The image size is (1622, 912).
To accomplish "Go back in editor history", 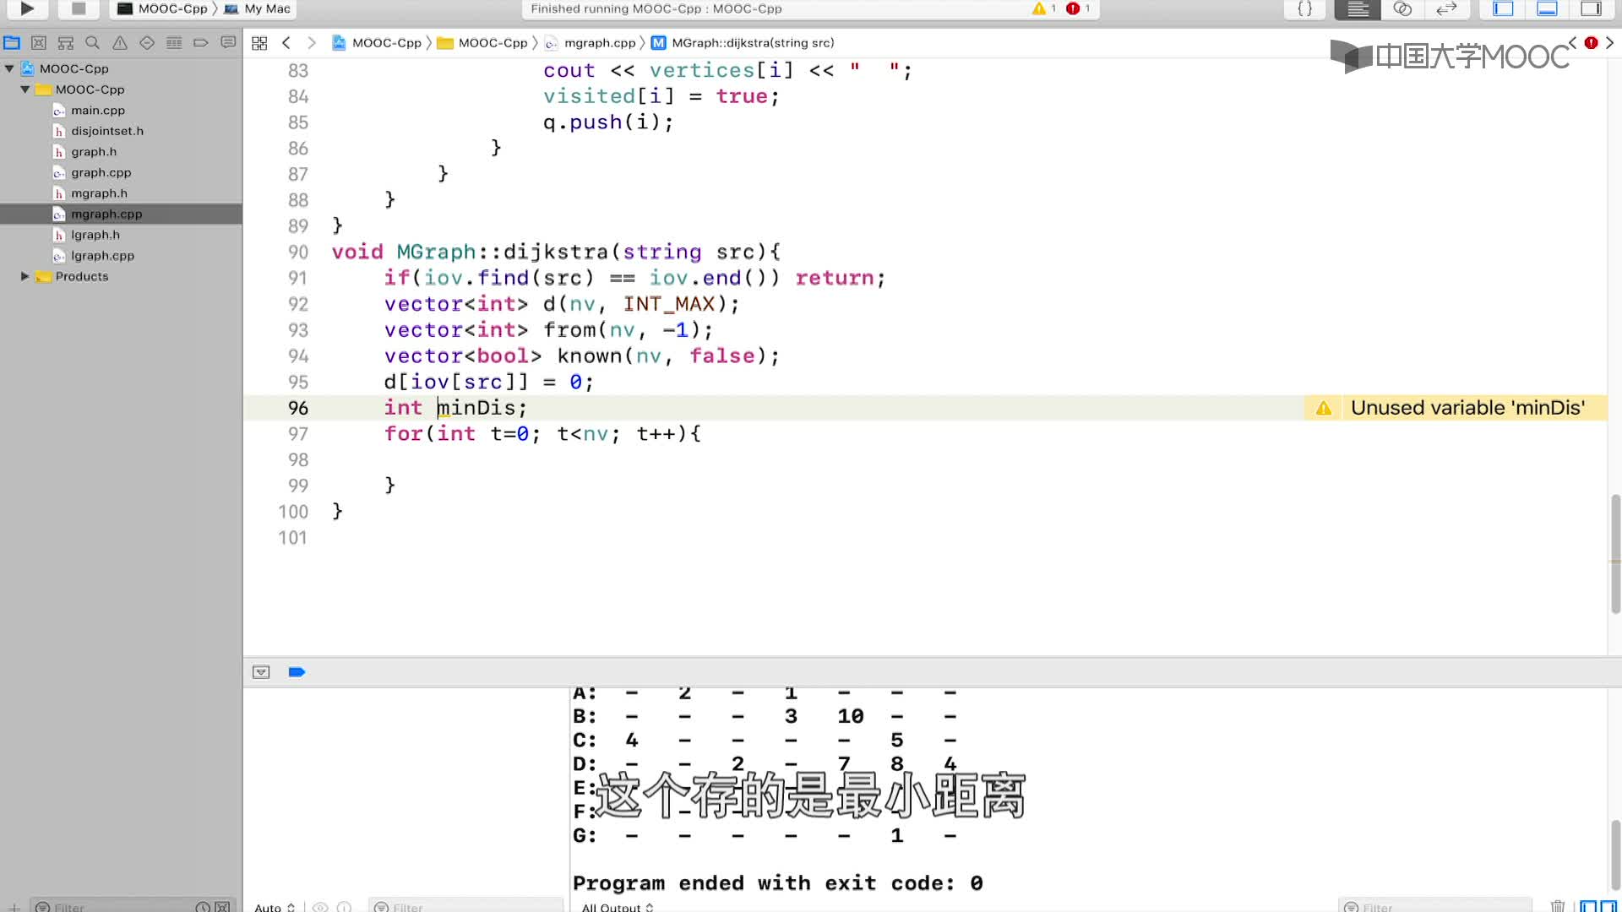I will tap(286, 43).
